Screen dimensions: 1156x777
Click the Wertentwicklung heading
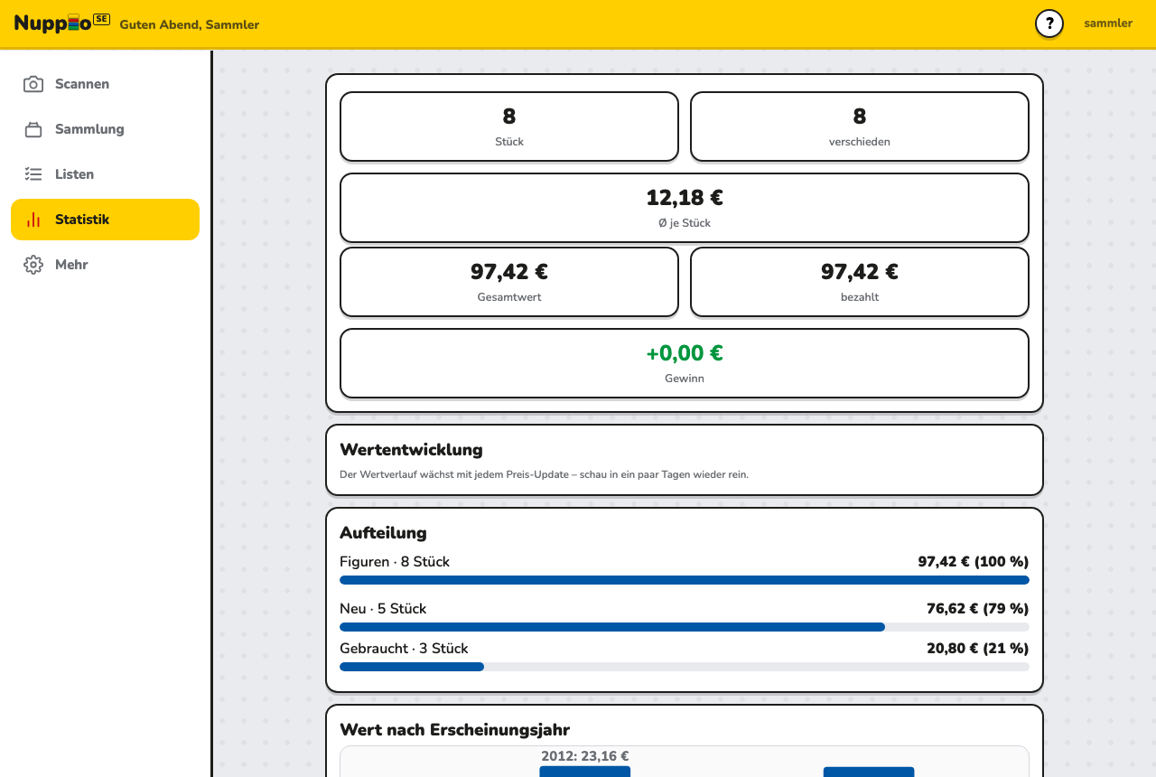[411, 450]
